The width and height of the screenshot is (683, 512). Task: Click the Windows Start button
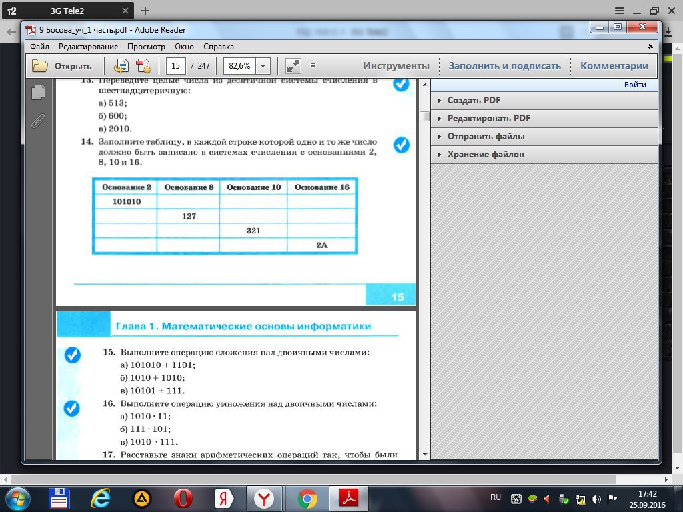coord(17,499)
